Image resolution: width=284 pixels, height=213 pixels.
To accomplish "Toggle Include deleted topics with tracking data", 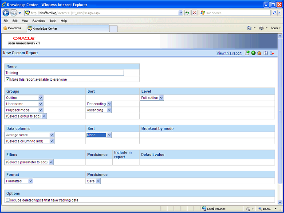I will (x=8, y=200).
